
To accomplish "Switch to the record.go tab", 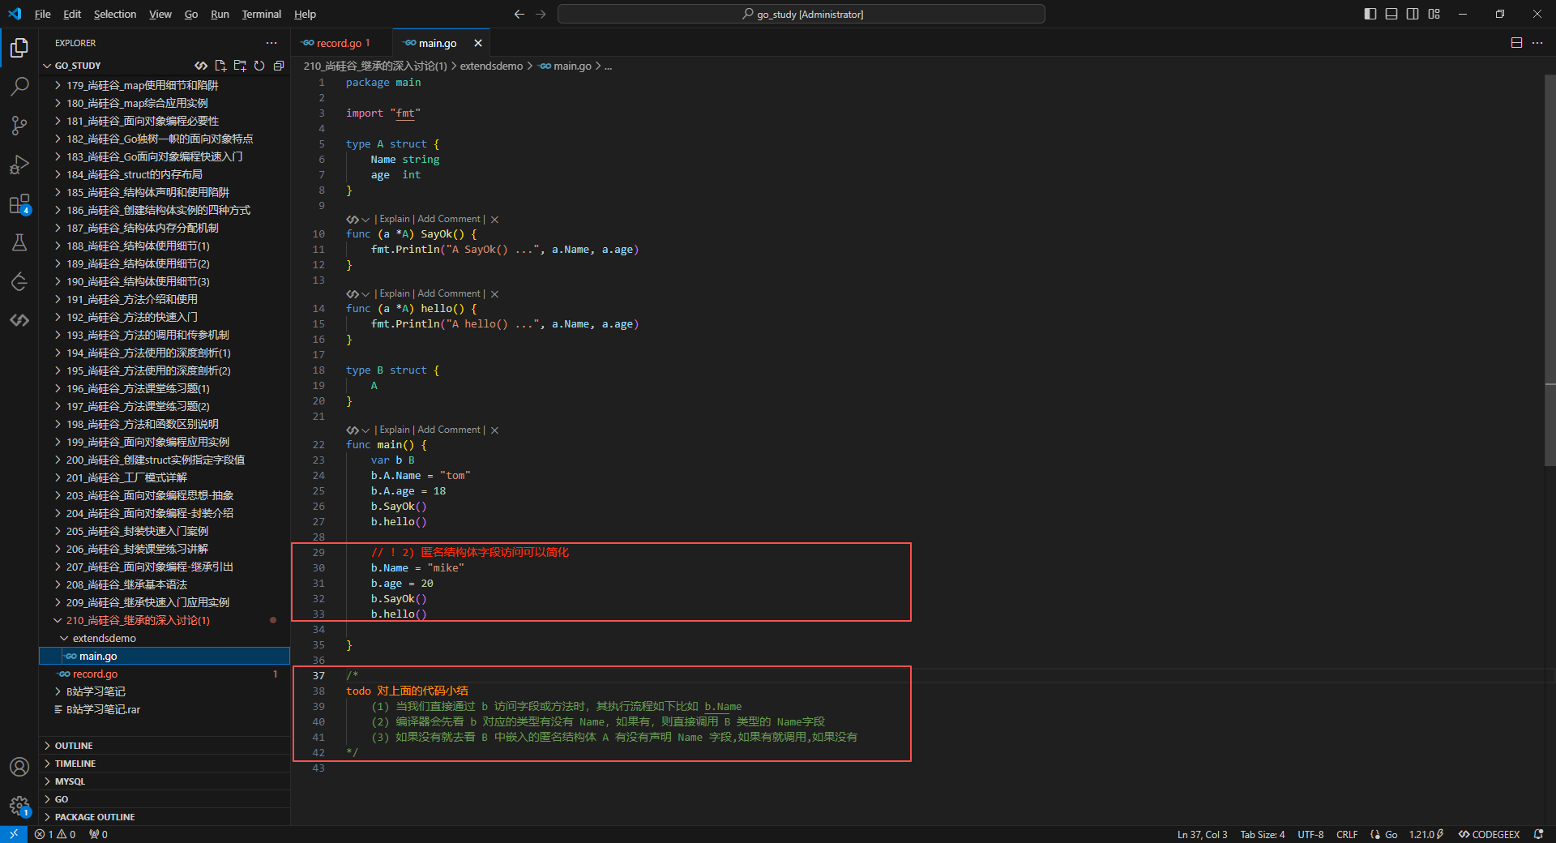I will [x=341, y=43].
